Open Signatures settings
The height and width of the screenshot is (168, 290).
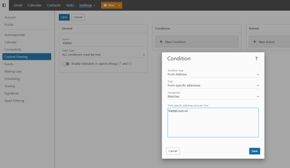coord(12,93)
